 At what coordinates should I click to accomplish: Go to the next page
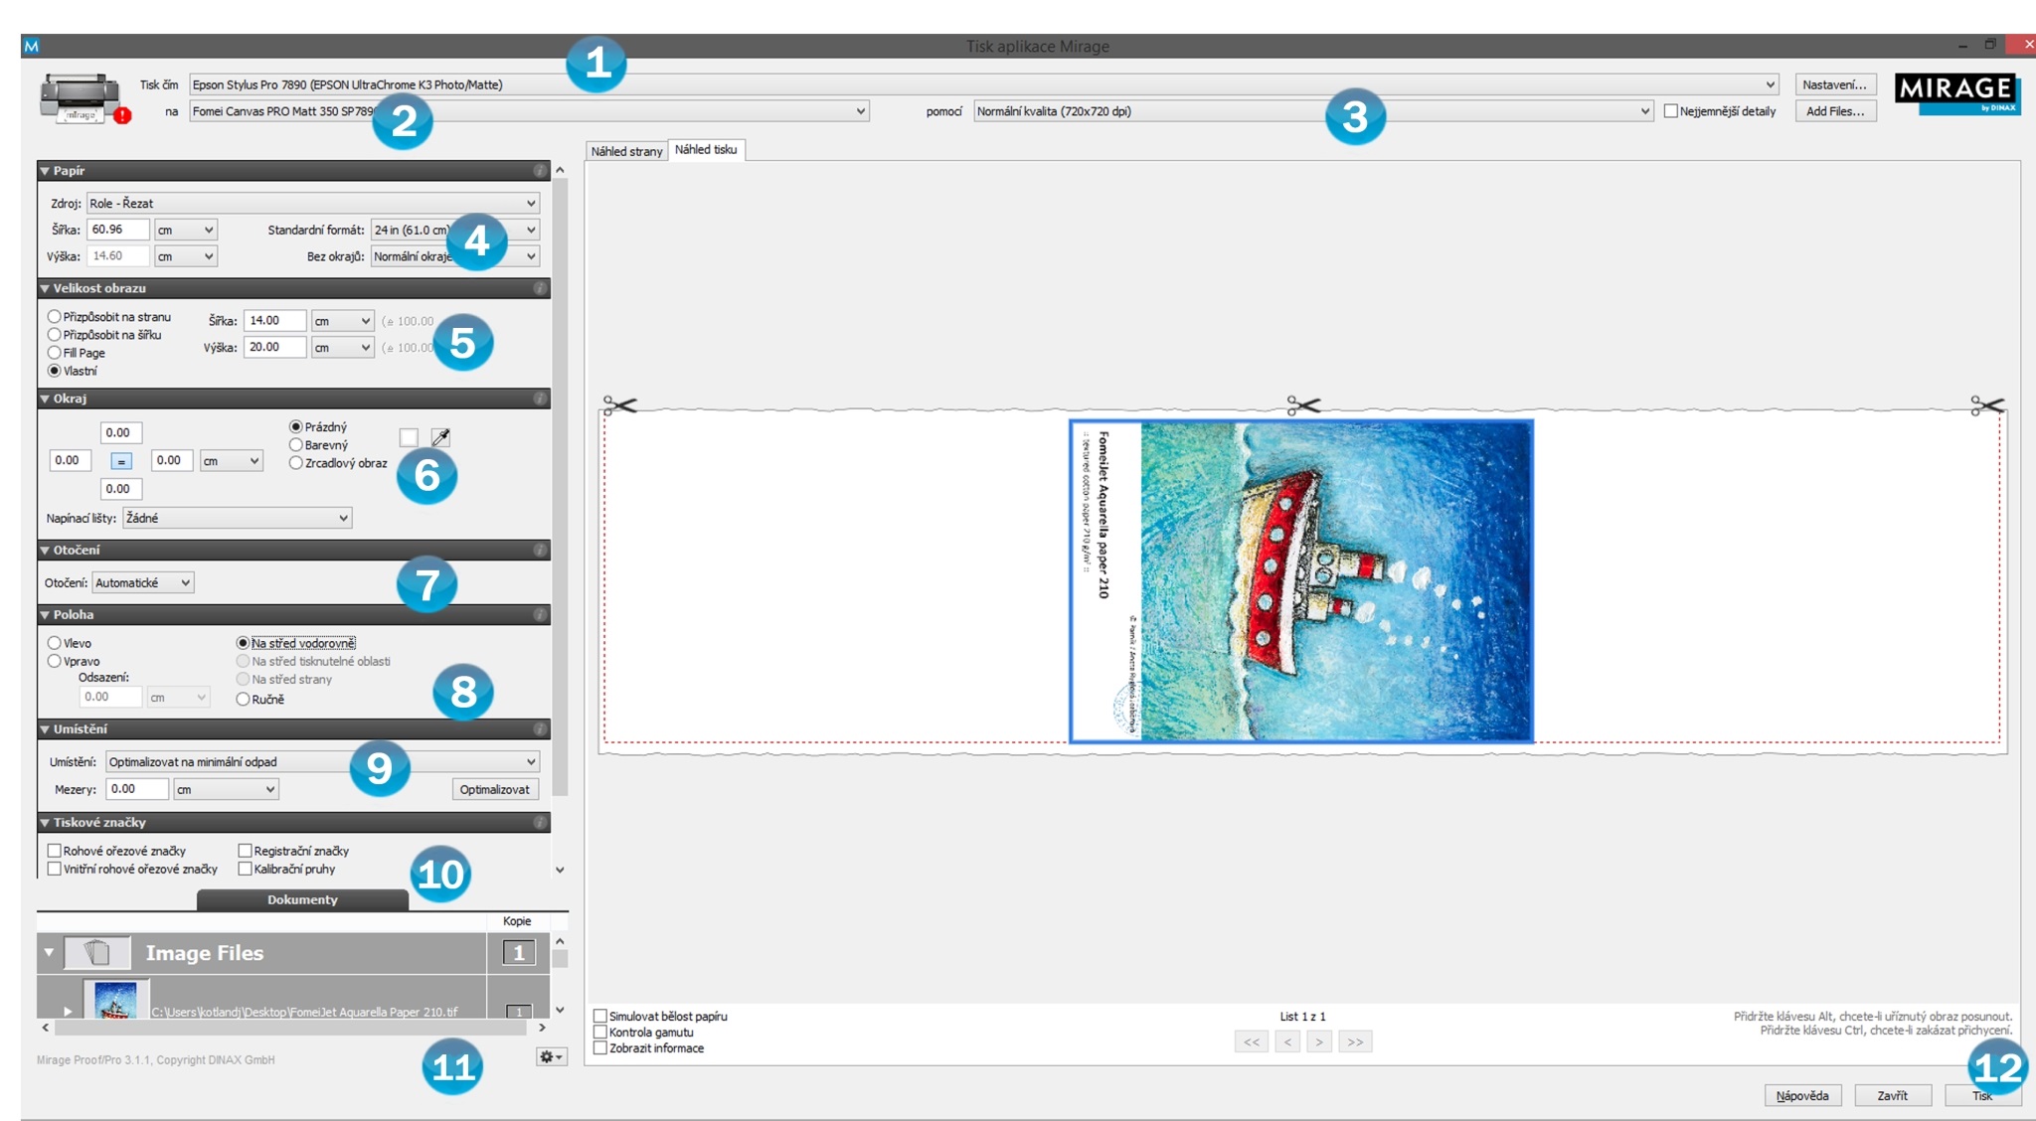pyautogui.click(x=1319, y=1041)
